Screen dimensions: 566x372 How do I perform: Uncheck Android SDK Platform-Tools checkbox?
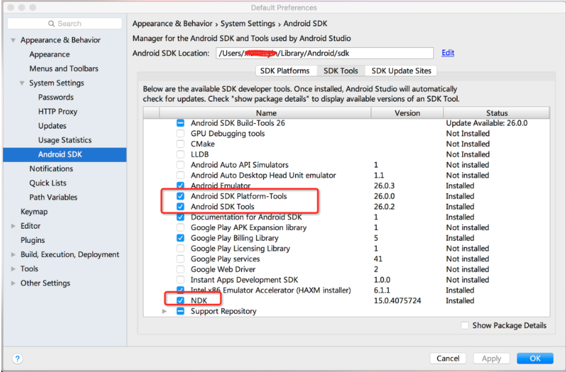coord(180,196)
